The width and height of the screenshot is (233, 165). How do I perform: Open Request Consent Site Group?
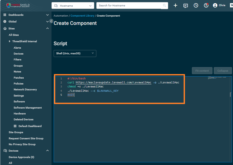pos(26,138)
